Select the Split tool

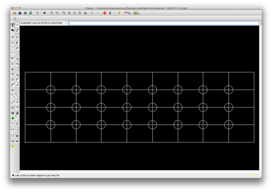click(13, 85)
